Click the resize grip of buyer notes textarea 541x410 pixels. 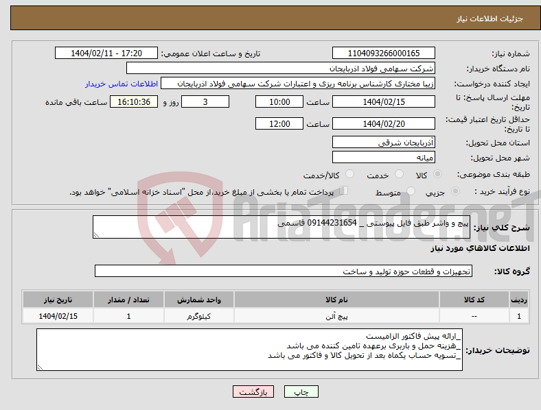(40, 367)
